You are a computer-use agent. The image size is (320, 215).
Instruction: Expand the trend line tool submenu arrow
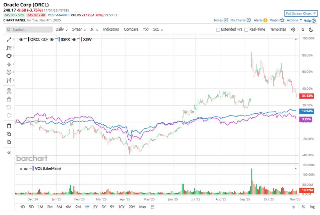(x=13, y=39)
